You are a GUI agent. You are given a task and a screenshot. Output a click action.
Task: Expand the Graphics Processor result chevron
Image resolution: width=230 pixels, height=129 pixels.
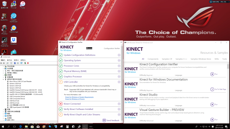point(119,77)
